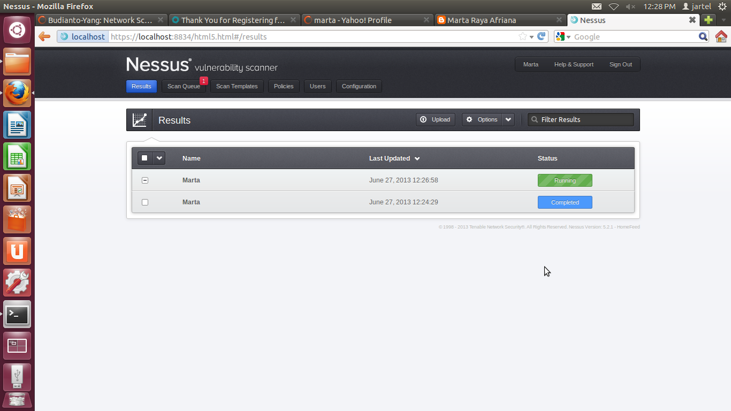Open Help & Support link
Screen dimensions: 731x411
click(x=574, y=64)
